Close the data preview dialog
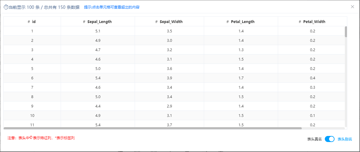 352,7
